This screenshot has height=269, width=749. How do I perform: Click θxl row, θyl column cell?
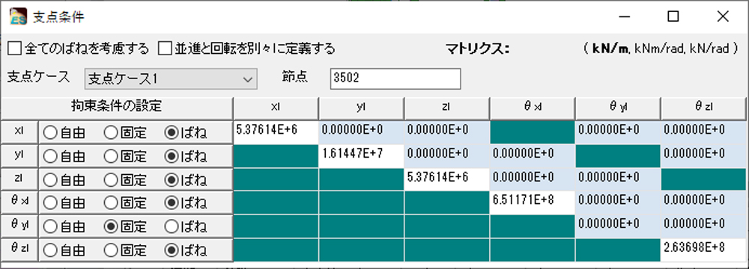pyautogui.click(x=618, y=203)
